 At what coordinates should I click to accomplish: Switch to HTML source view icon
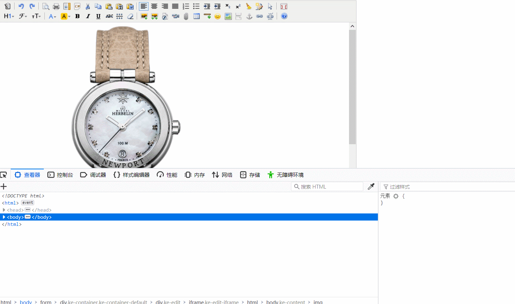coord(7,6)
